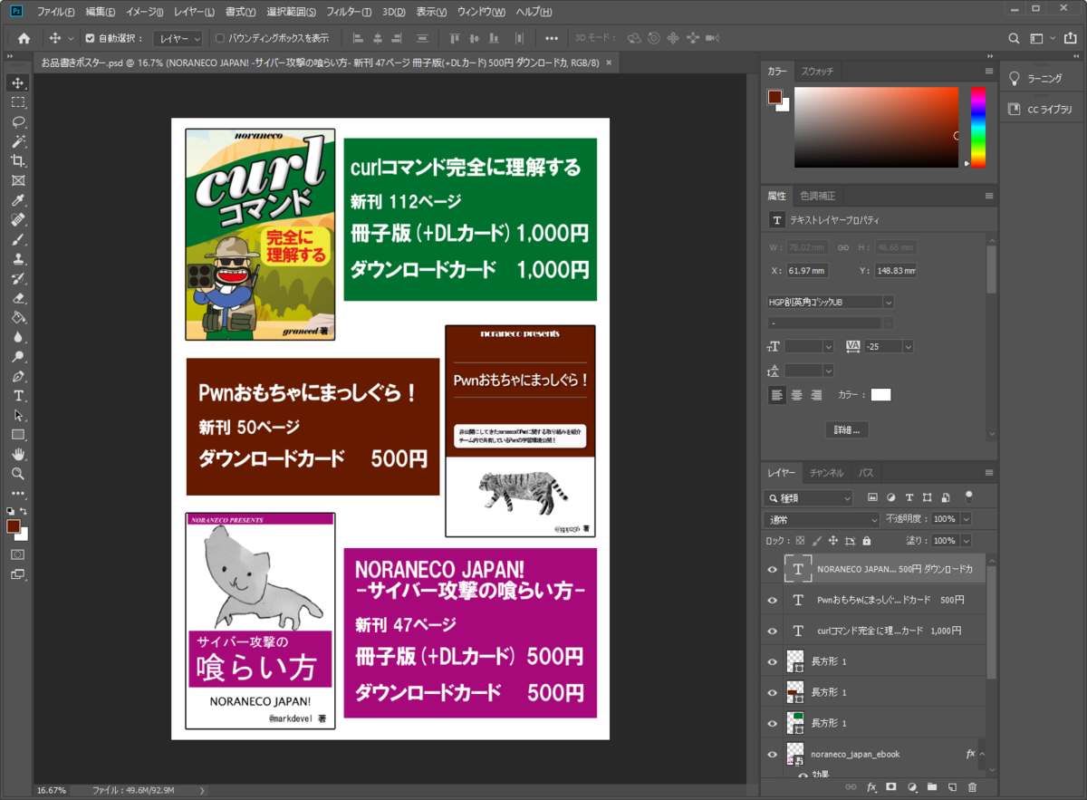Add a layer mask icon

891,787
